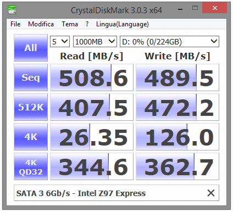The height and width of the screenshot is (212, 233).
Task: Start the 4K test
Action: (x=31, y=137)
